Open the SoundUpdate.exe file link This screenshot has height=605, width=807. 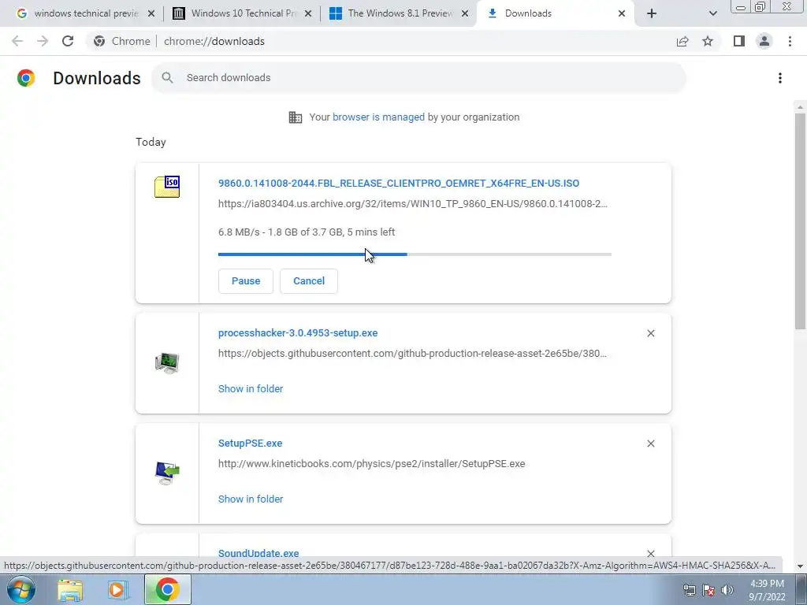point(258,554)
